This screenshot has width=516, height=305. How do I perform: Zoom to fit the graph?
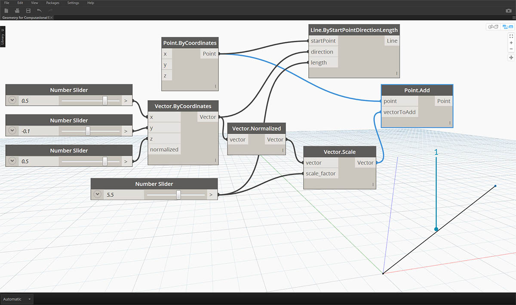click(x=511, y=36)
